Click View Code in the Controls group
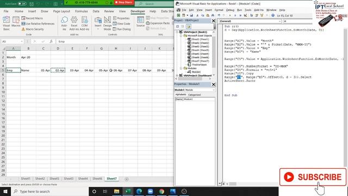348x196 pixels. coord(122,23)
